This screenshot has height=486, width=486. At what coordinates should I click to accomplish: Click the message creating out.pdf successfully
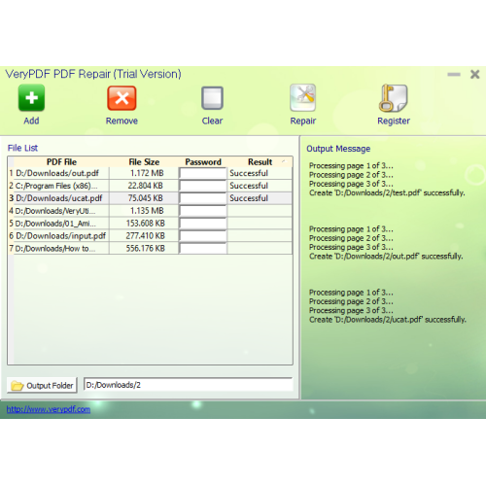tap(386, 257)
